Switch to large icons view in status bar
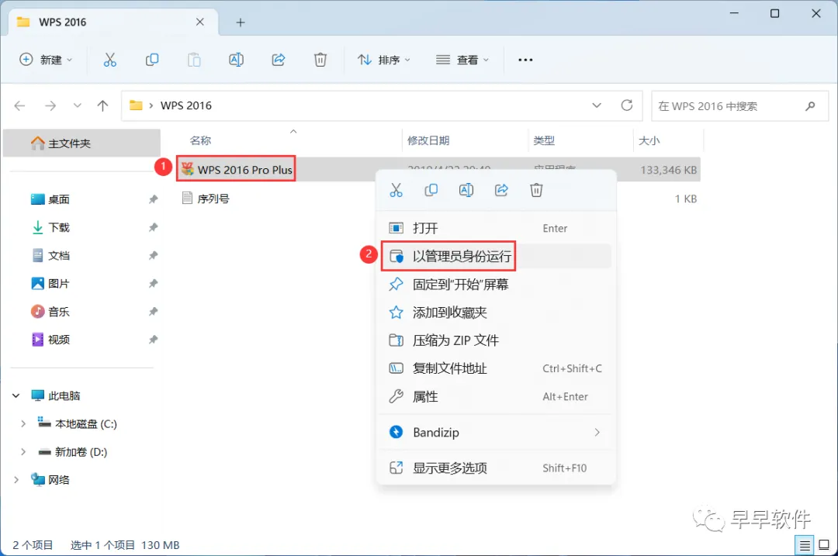 tap(824, 545)
